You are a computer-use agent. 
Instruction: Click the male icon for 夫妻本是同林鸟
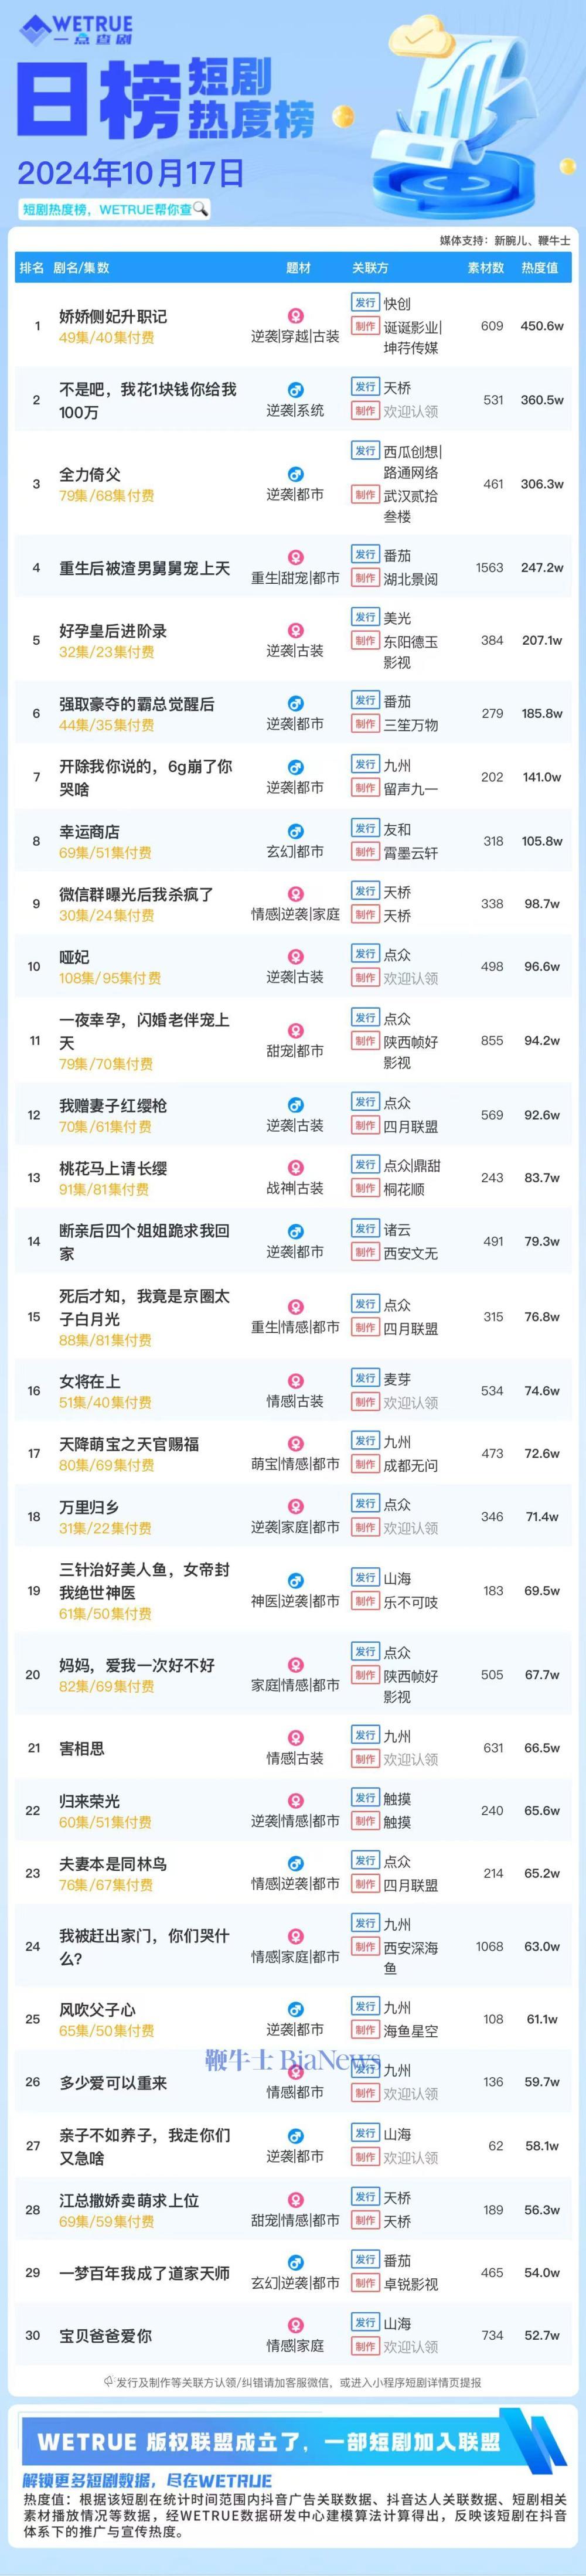295,1863
